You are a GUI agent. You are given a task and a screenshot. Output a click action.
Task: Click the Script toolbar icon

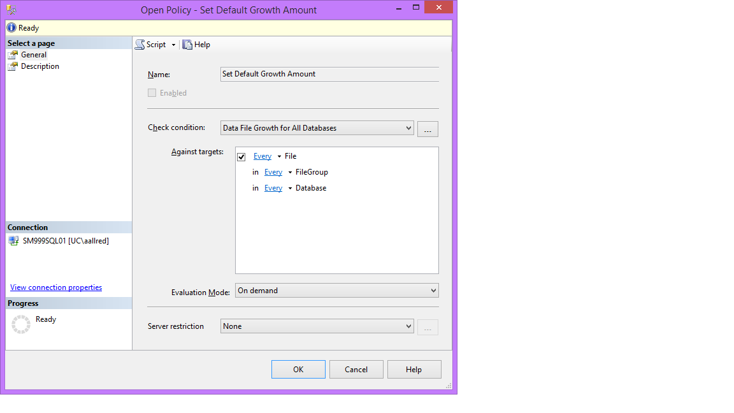tap(140, 45)
